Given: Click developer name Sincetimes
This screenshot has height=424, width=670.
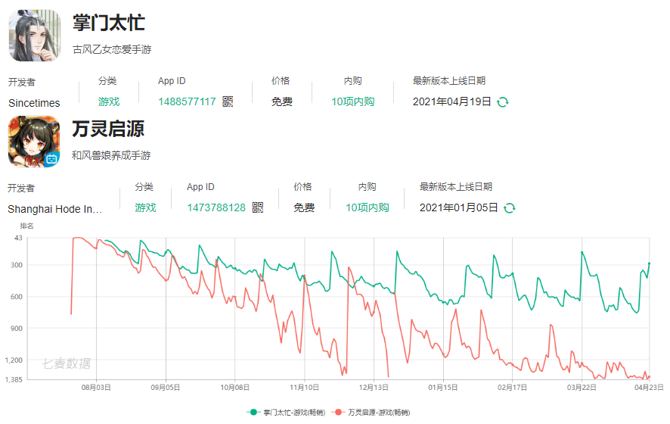Looking at the screenshot, I should (x=34, y=103).
